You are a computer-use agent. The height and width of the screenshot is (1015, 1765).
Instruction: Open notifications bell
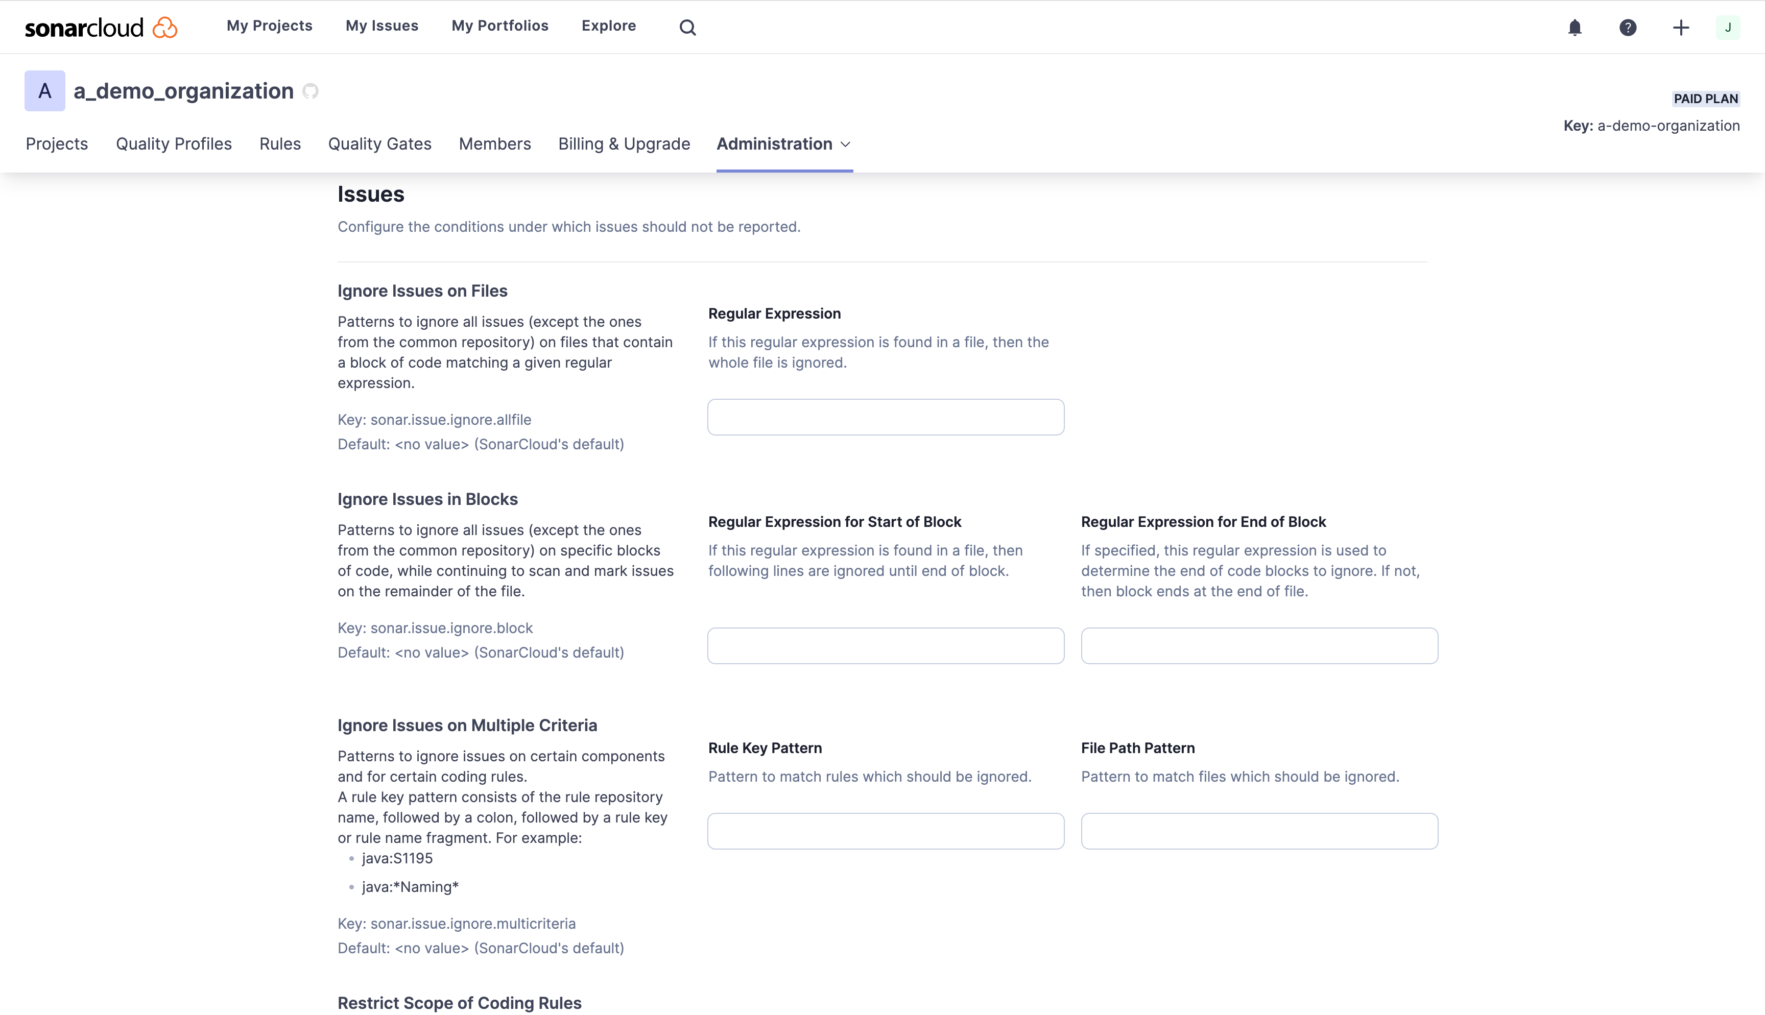tap(1575, 27)
